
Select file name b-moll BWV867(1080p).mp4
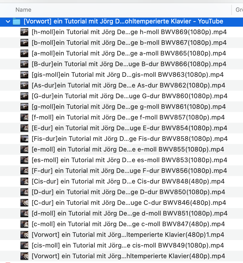pyautogui.click(x=129, y=43)
